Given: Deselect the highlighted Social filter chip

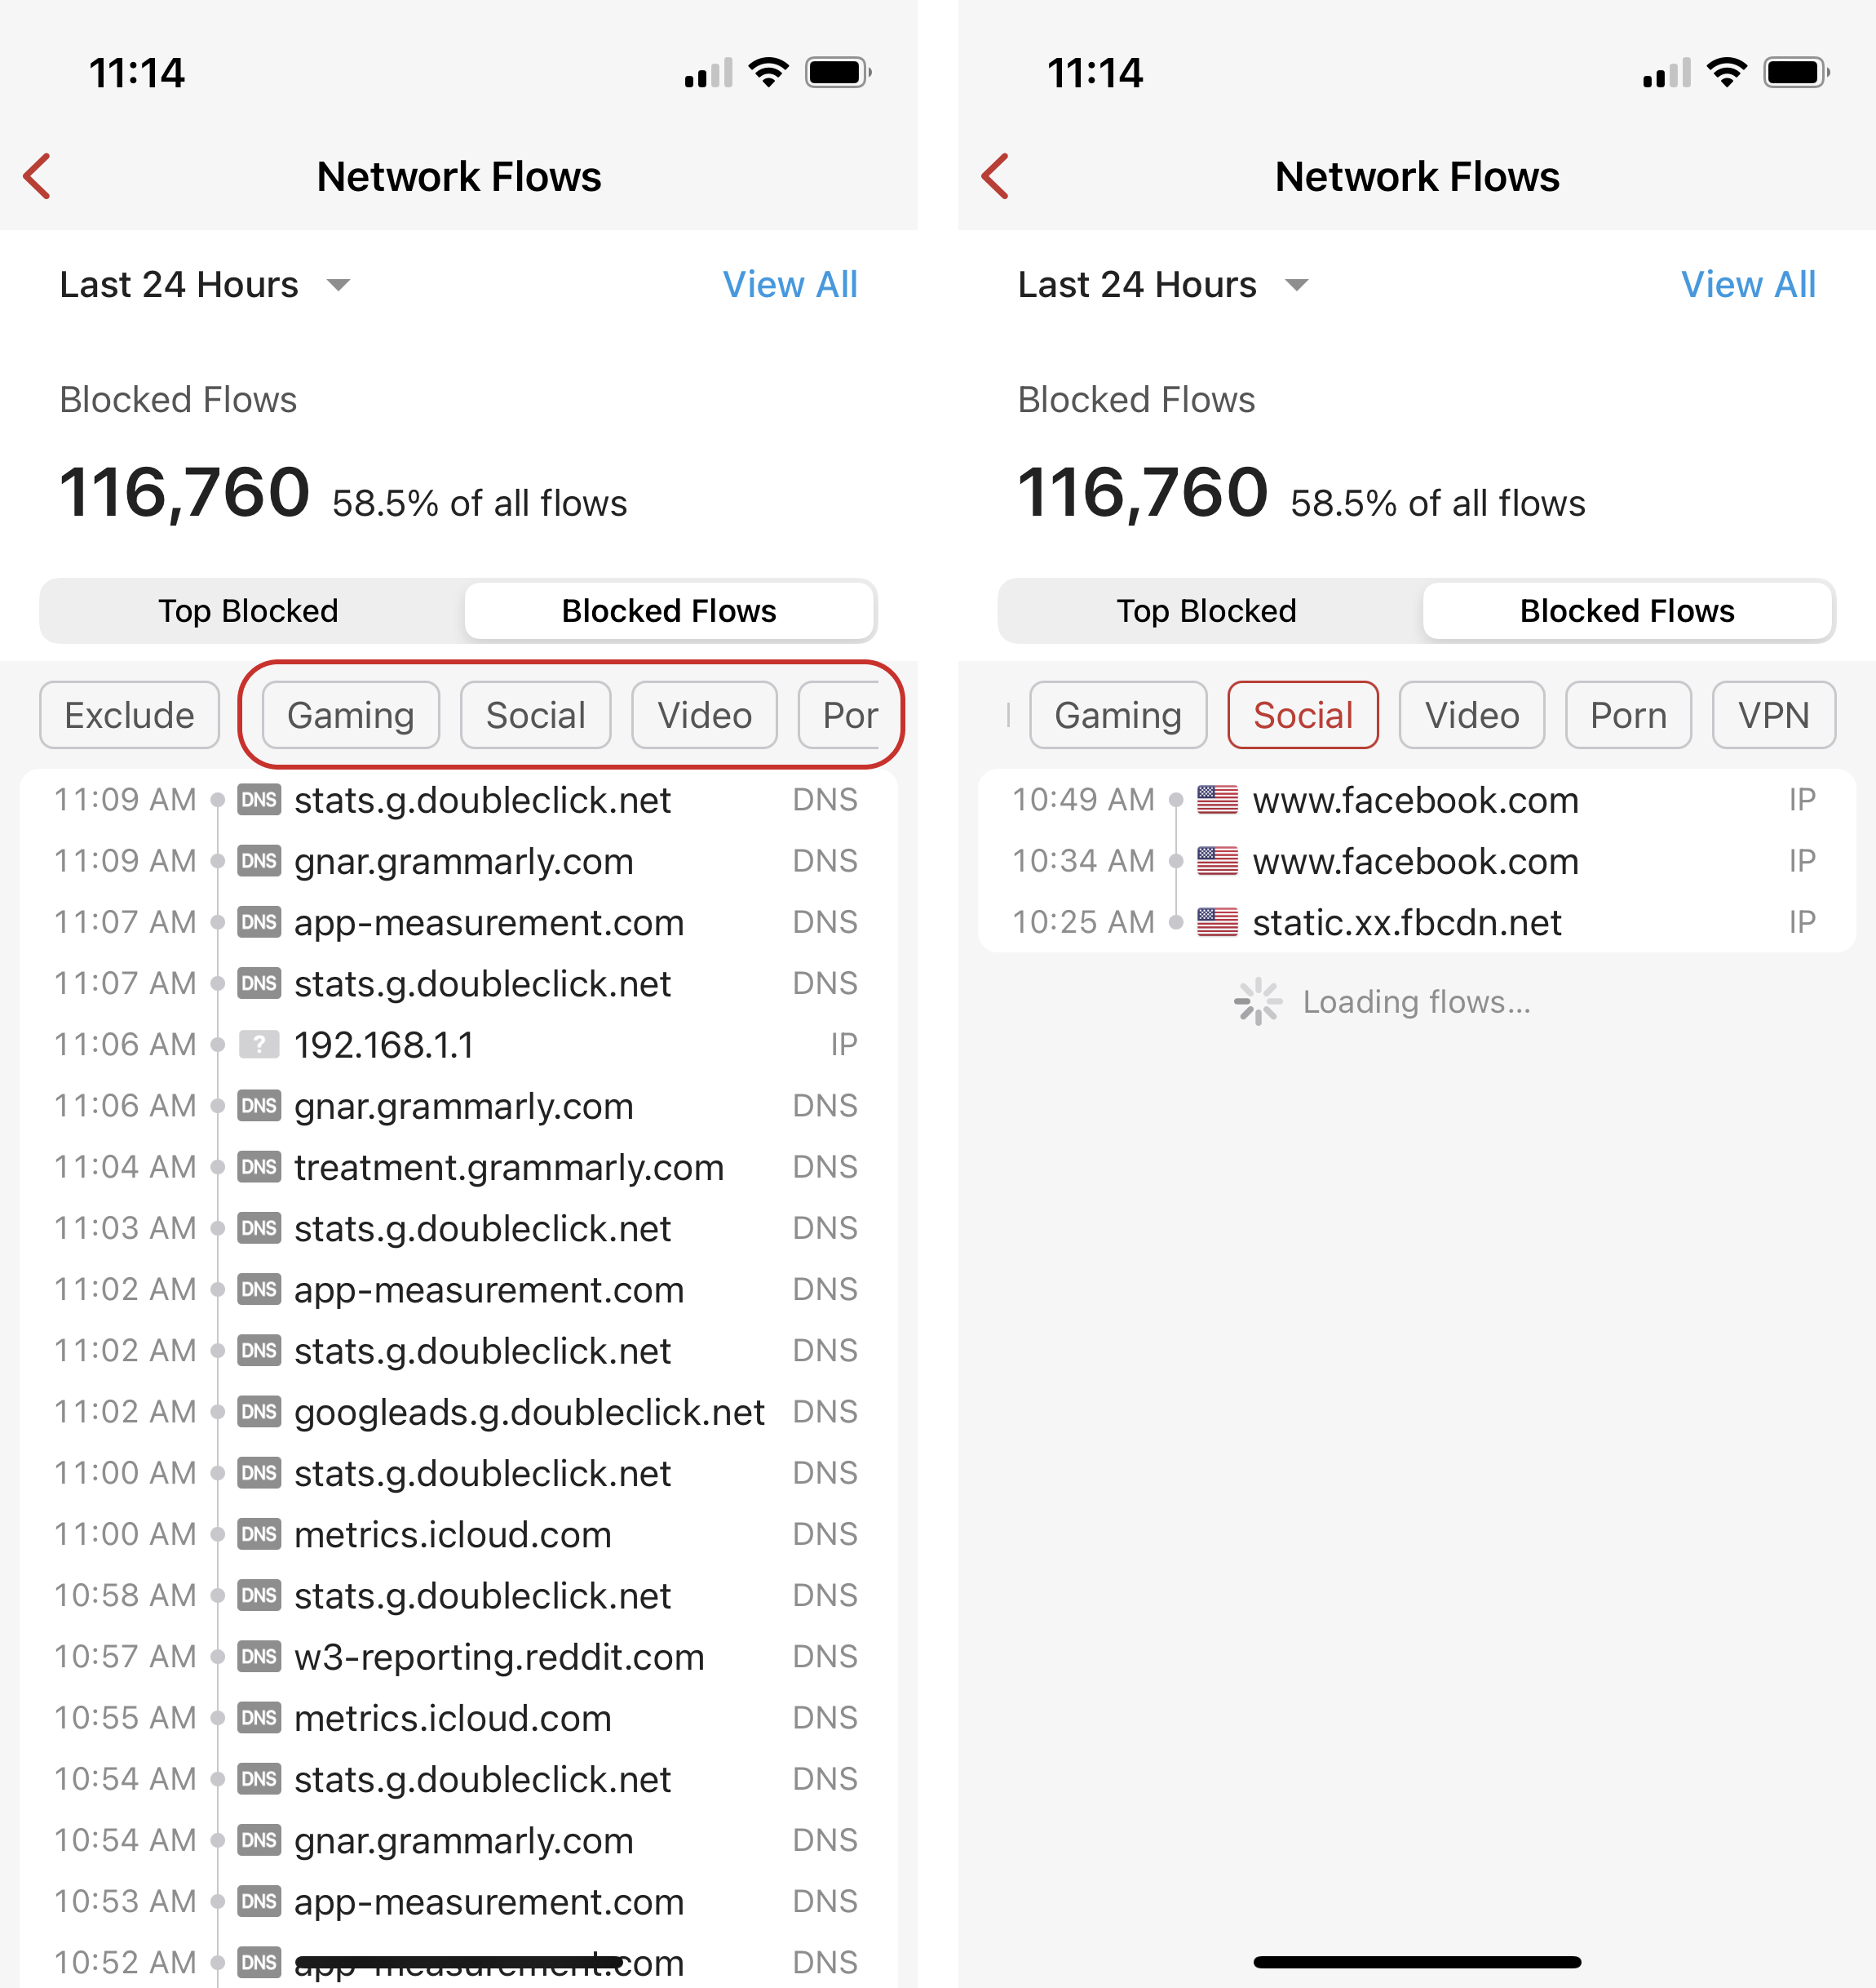Looking at the screenshot, I should [1302, 716].
